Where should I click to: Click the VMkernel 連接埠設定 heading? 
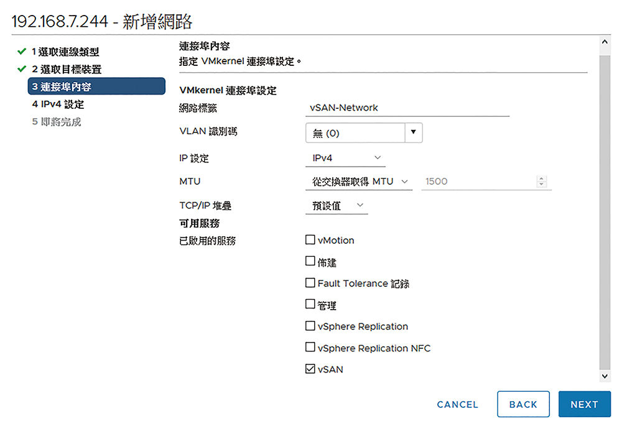[x=228, y=90]
